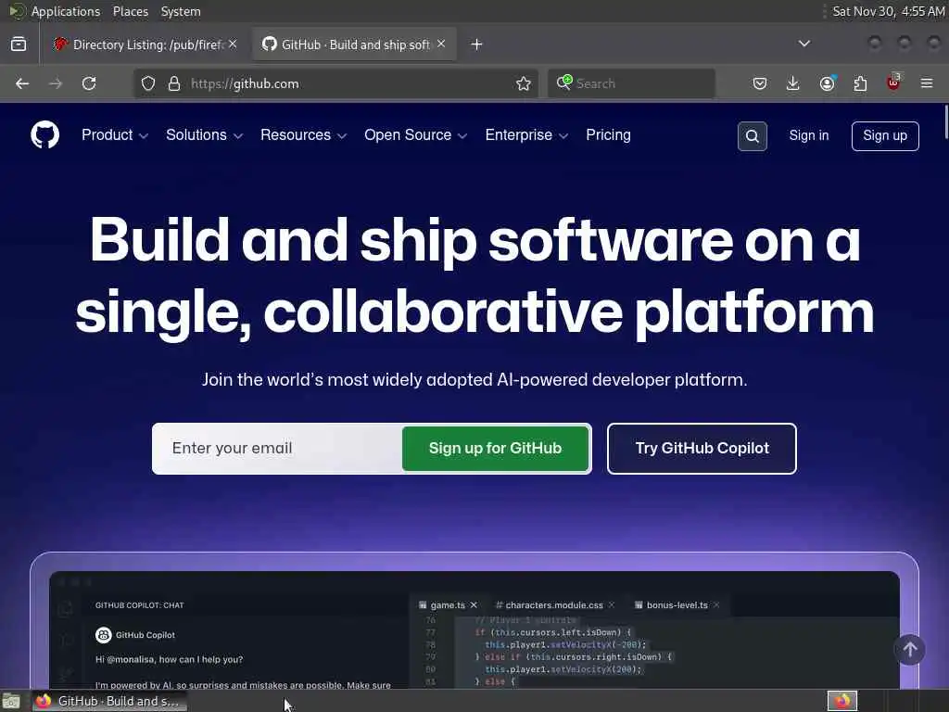The height and width of the screenshot is (712, 949).
Task: Select the GitHub Build and ship tab
Action: pyautogui.click(x=354, y=44)
